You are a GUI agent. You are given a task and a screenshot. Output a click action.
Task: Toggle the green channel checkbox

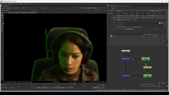(x=137, y=16)
